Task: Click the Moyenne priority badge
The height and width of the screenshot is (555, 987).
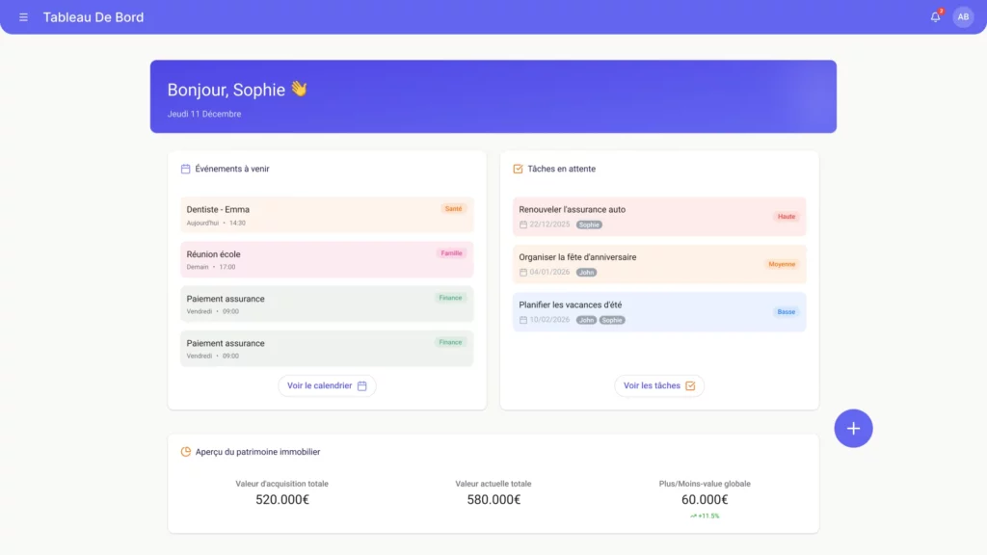Action: coord(782,264)
